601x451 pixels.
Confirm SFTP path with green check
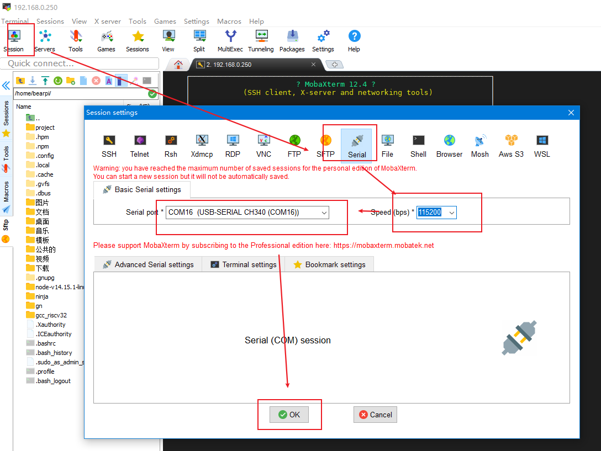coord(152,93)
